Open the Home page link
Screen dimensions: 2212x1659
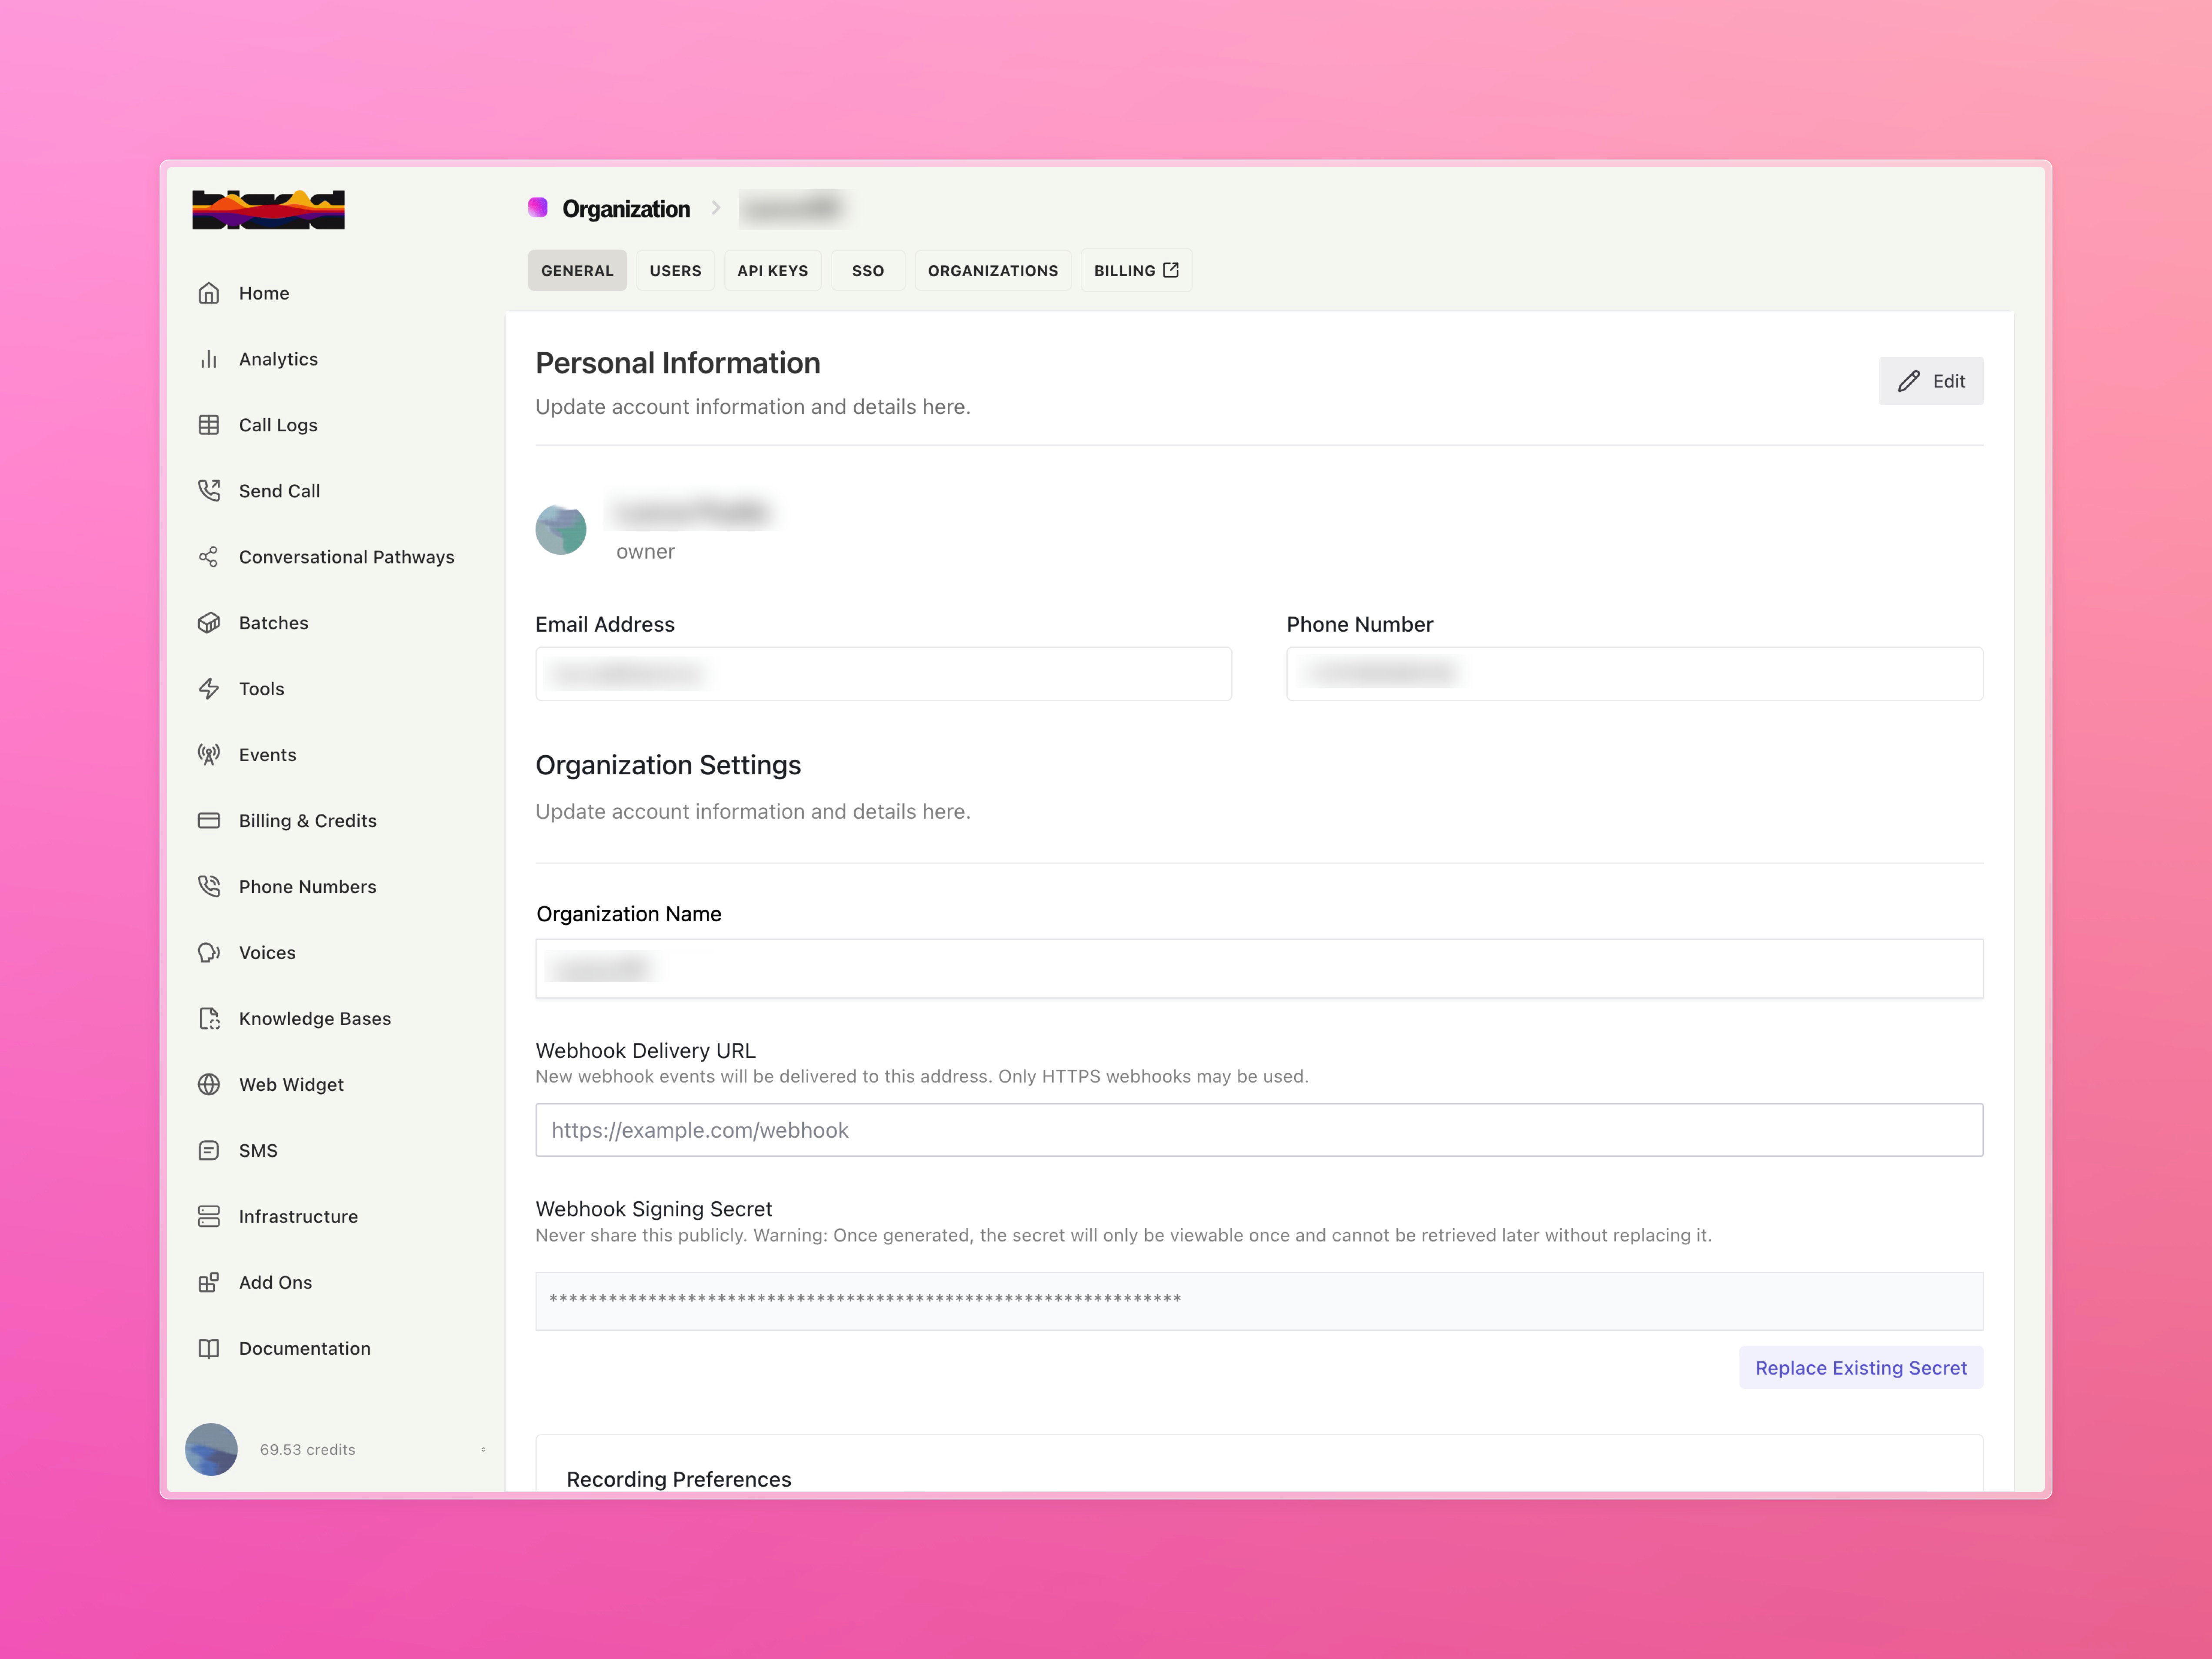(264, 293)
